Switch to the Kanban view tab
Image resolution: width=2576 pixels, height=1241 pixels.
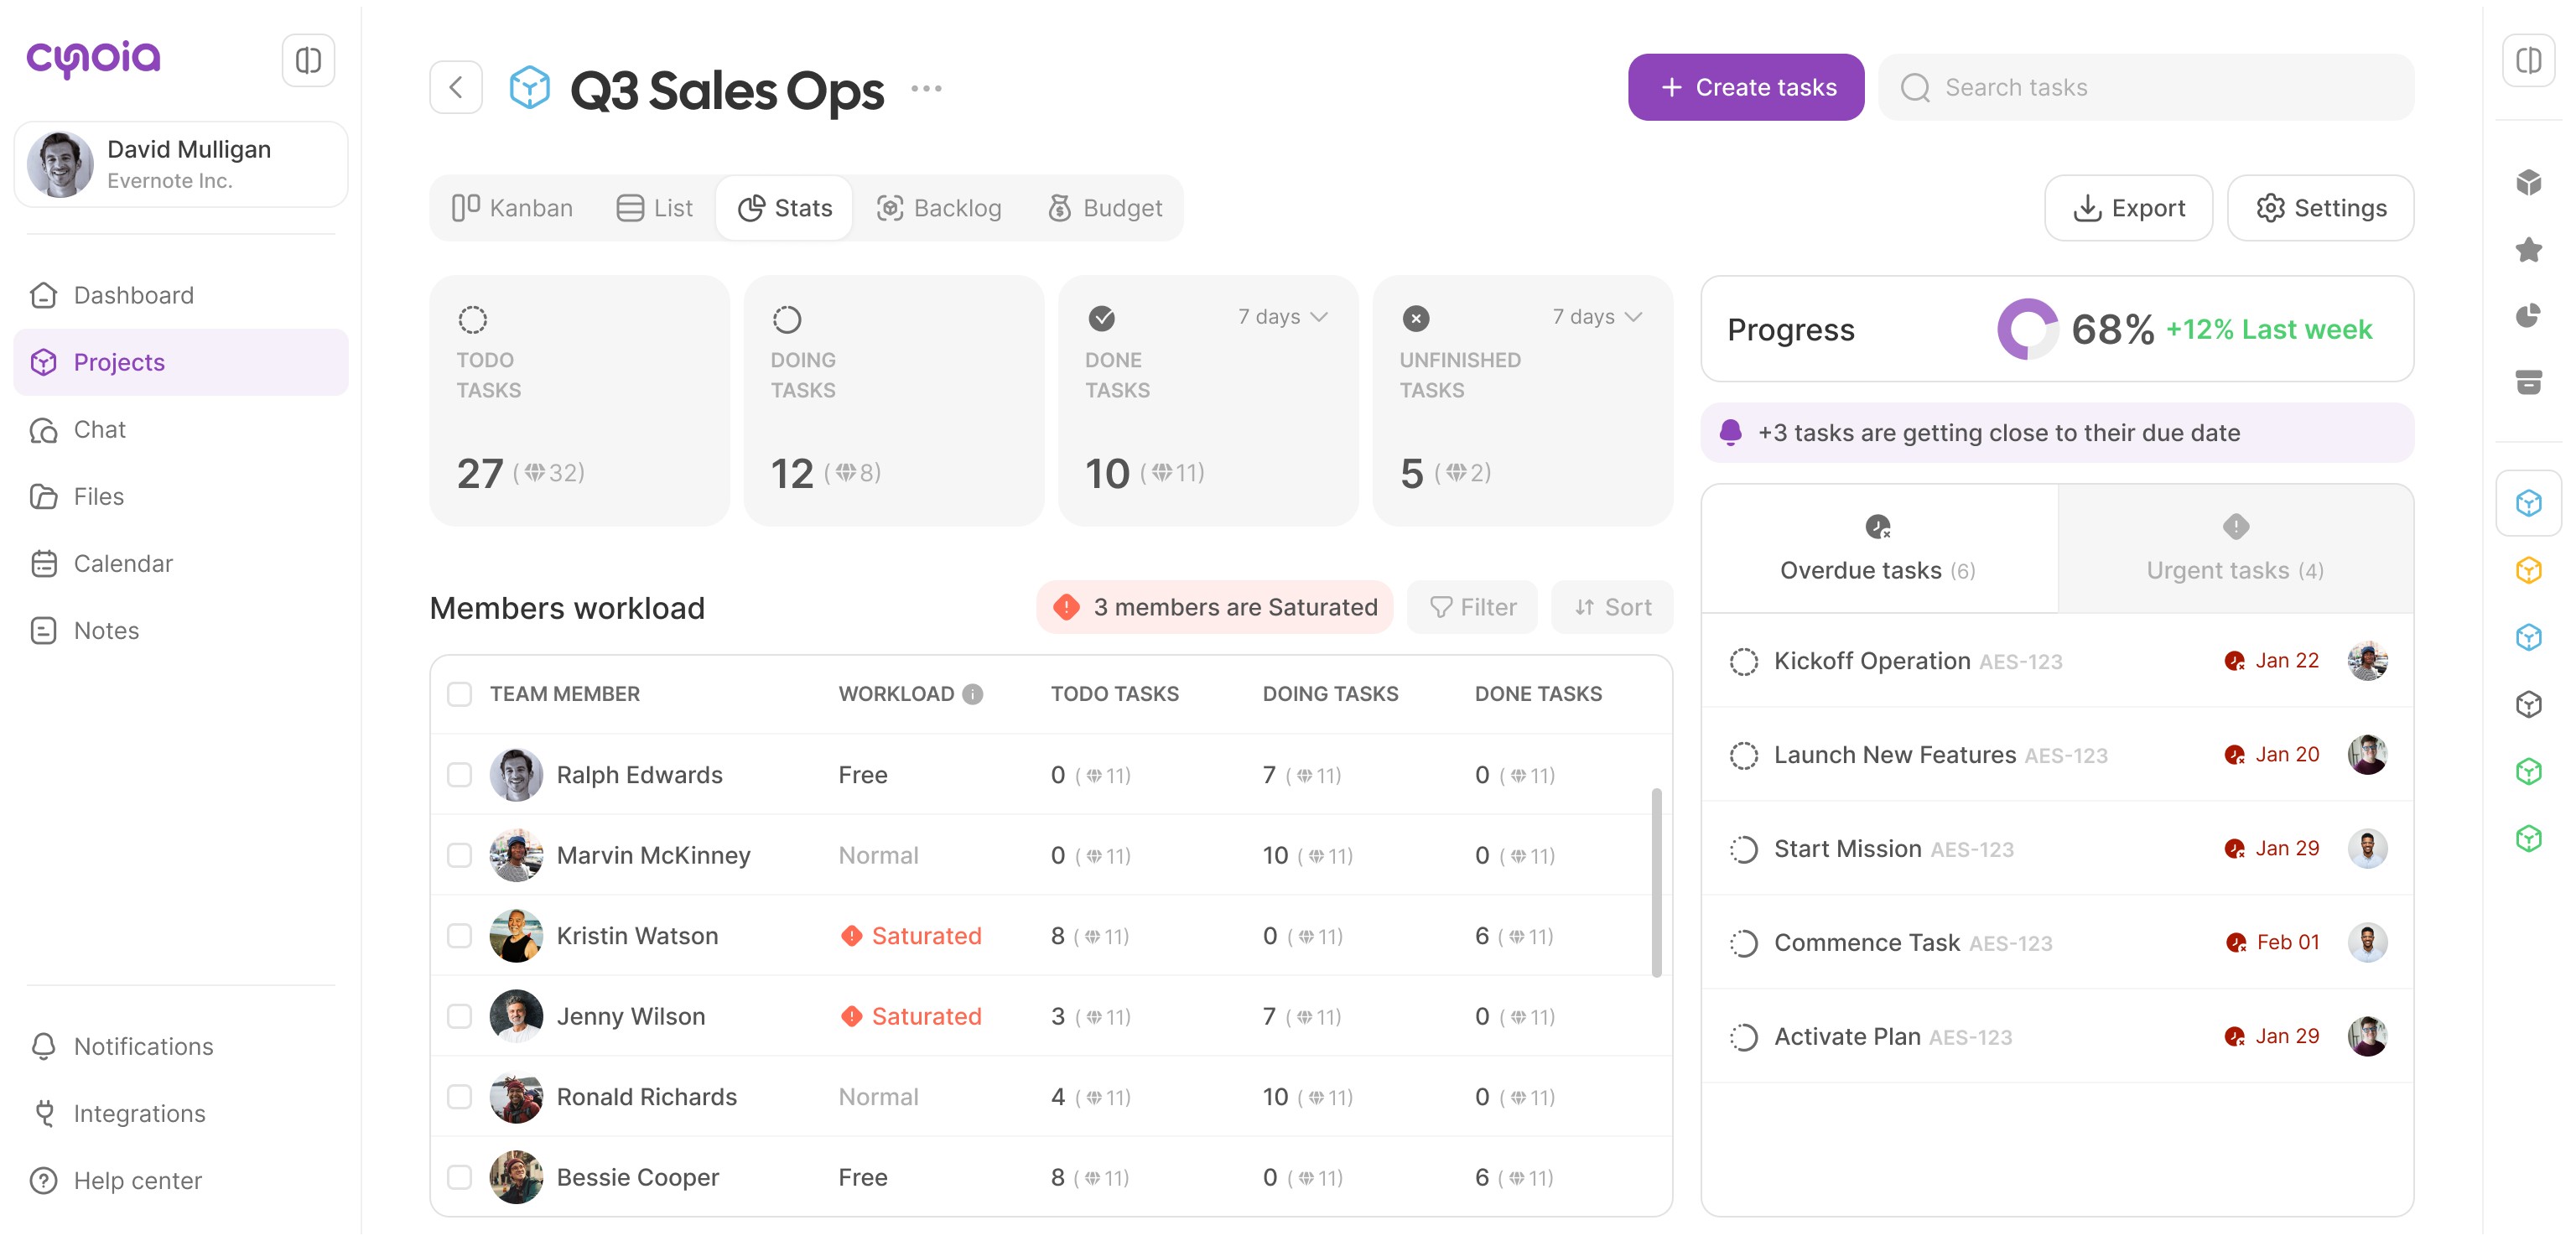click(x=512, y=208)
